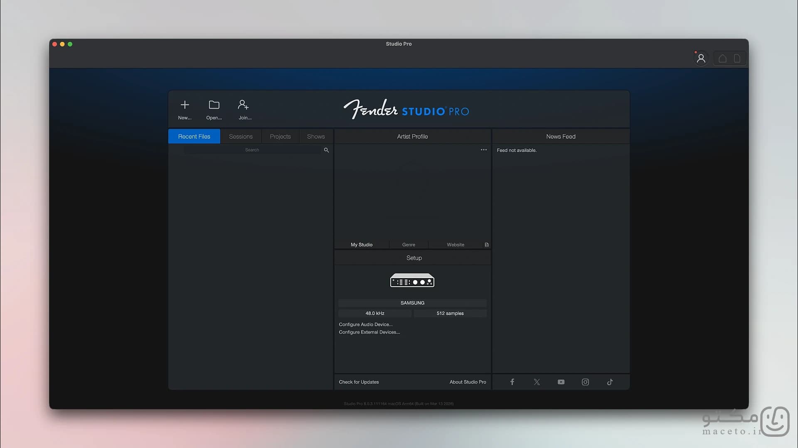Click the artist profile notes icon beside Website
The width and height of the screenshot is (798, 448).
(486, 245)
